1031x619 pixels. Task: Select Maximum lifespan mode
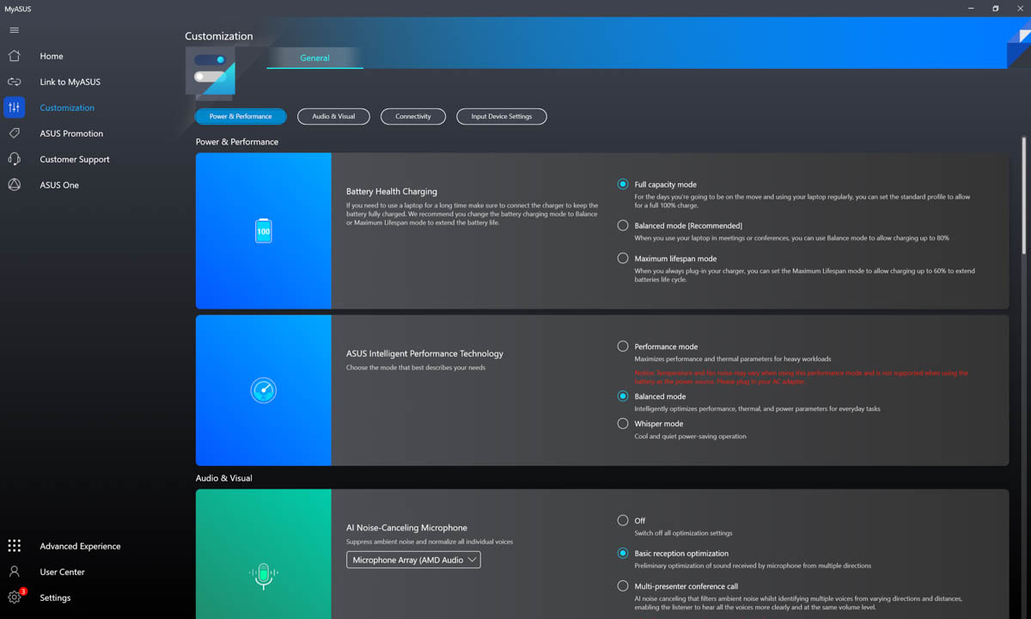coord(623,258)
